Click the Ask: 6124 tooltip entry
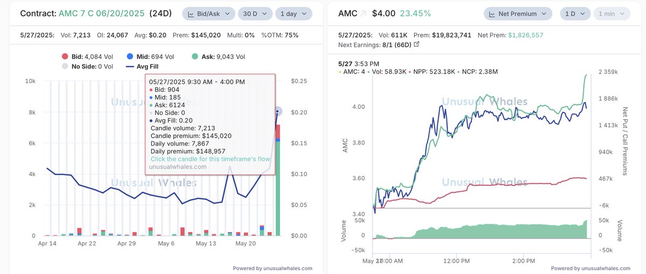This screenshot has height=274, width=646. (x=167, y=105)
